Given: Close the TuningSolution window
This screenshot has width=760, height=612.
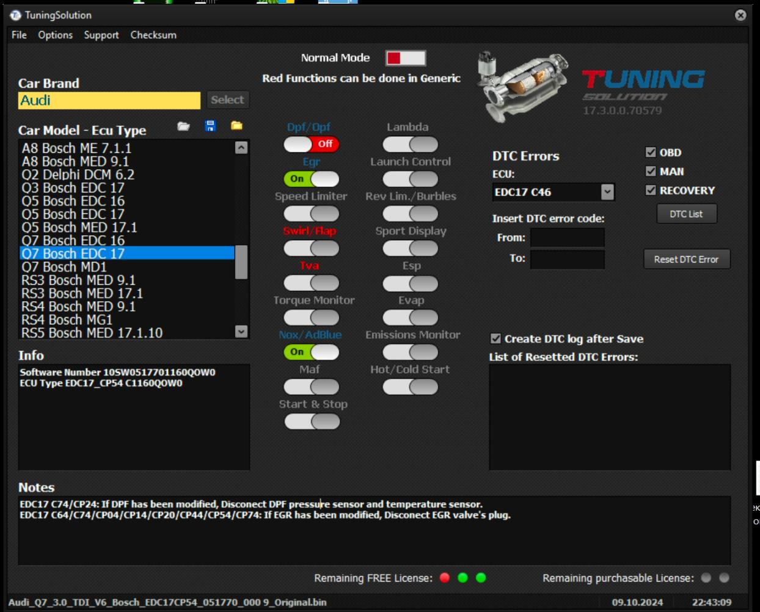Looking at the screenshot, I should point(740,15).
